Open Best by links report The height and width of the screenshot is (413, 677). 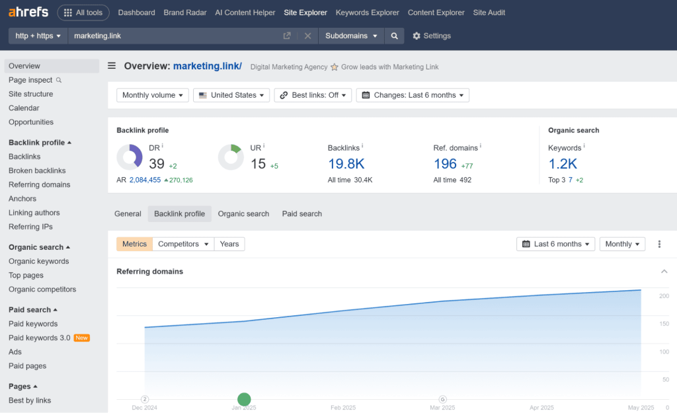point(30,400)
